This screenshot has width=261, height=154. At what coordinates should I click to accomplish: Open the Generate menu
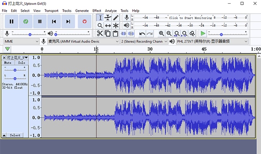pyautogui.click(x=82, y=10)
